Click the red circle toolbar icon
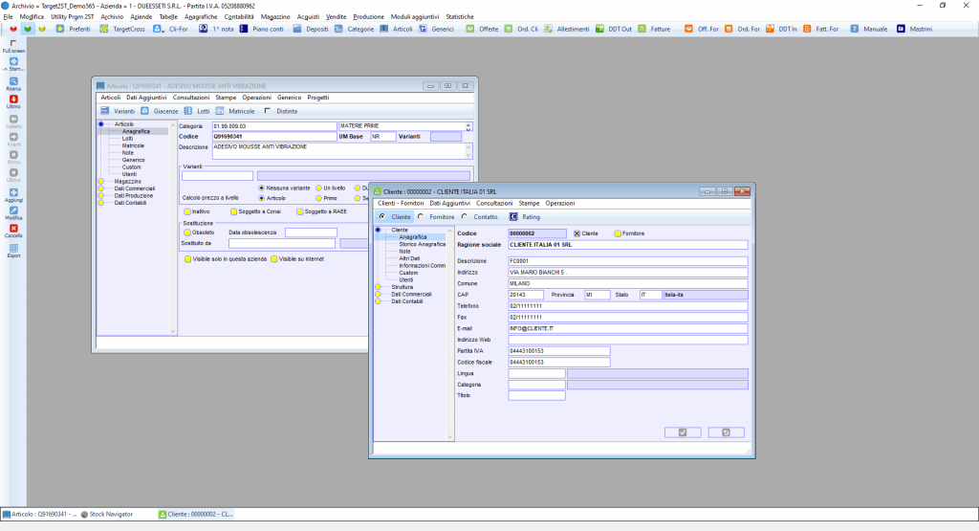 13,29
